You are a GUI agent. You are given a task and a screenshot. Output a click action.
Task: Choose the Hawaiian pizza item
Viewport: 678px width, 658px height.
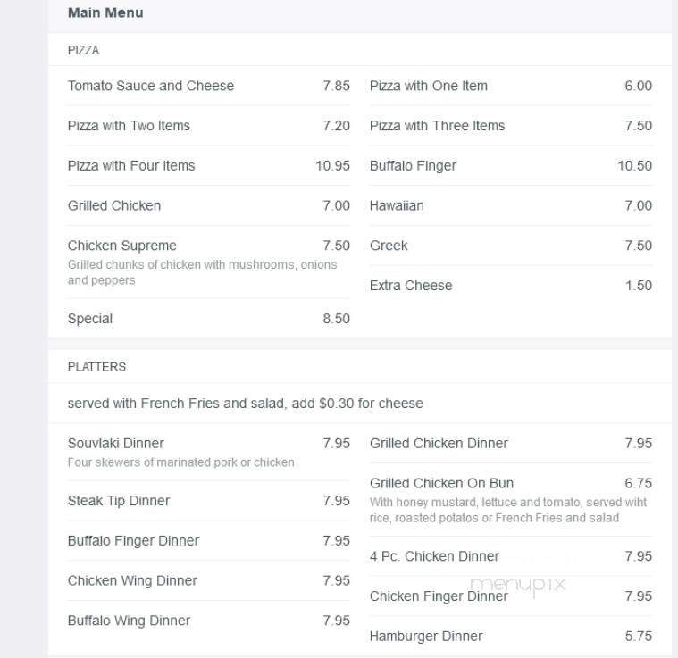397,205
